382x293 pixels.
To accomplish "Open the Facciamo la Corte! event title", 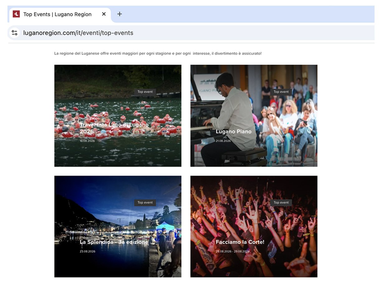I will pyautogui.click(x=240, y=242).
